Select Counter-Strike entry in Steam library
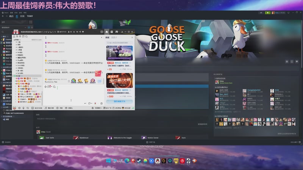 pos(7,39)
